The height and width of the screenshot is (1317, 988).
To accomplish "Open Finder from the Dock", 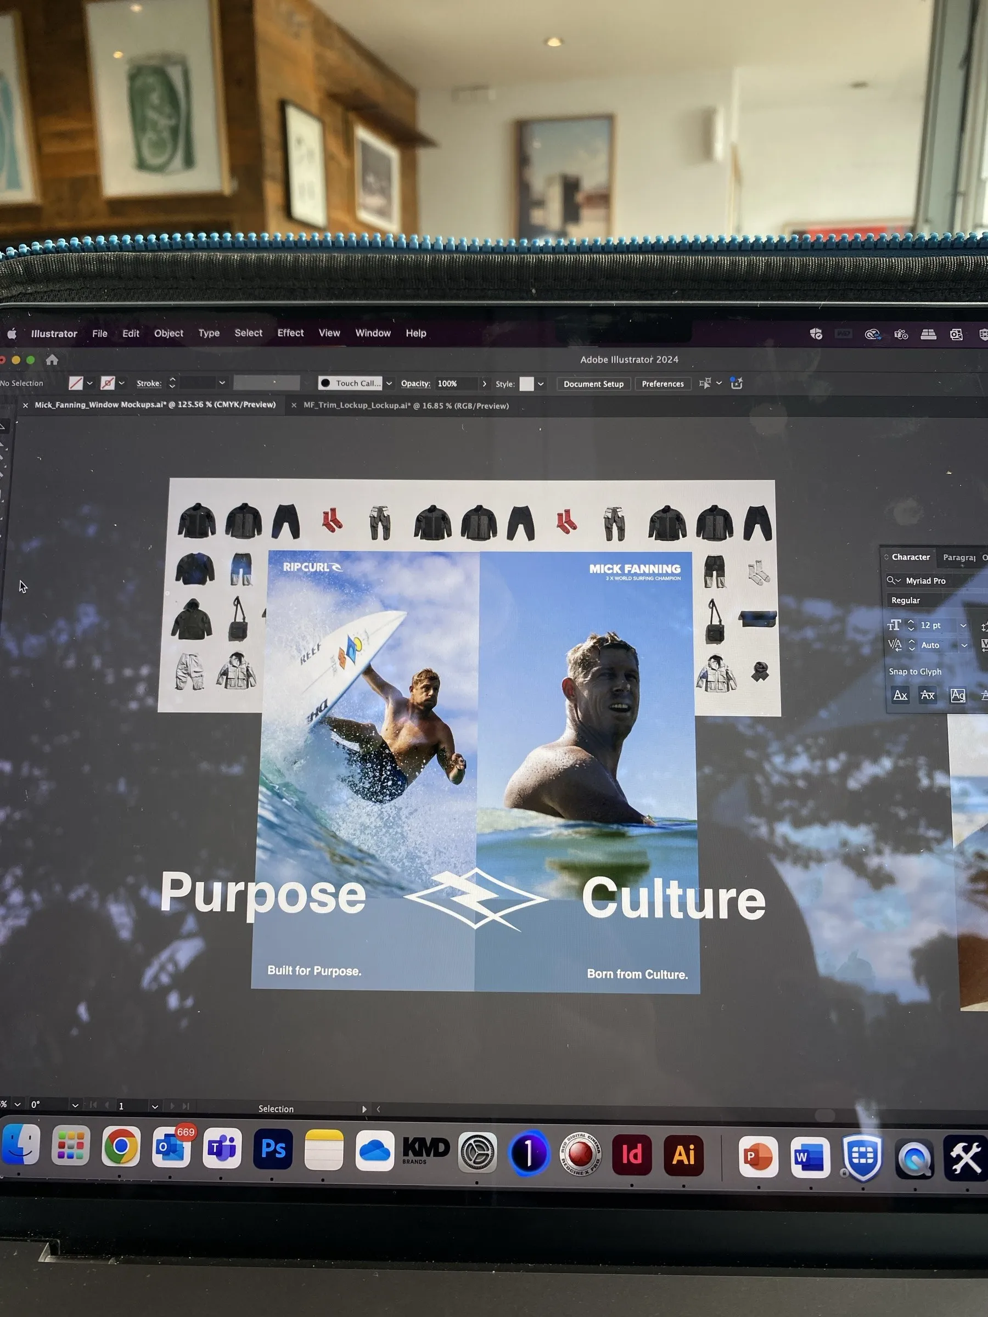I will (x=20, y=1145).
